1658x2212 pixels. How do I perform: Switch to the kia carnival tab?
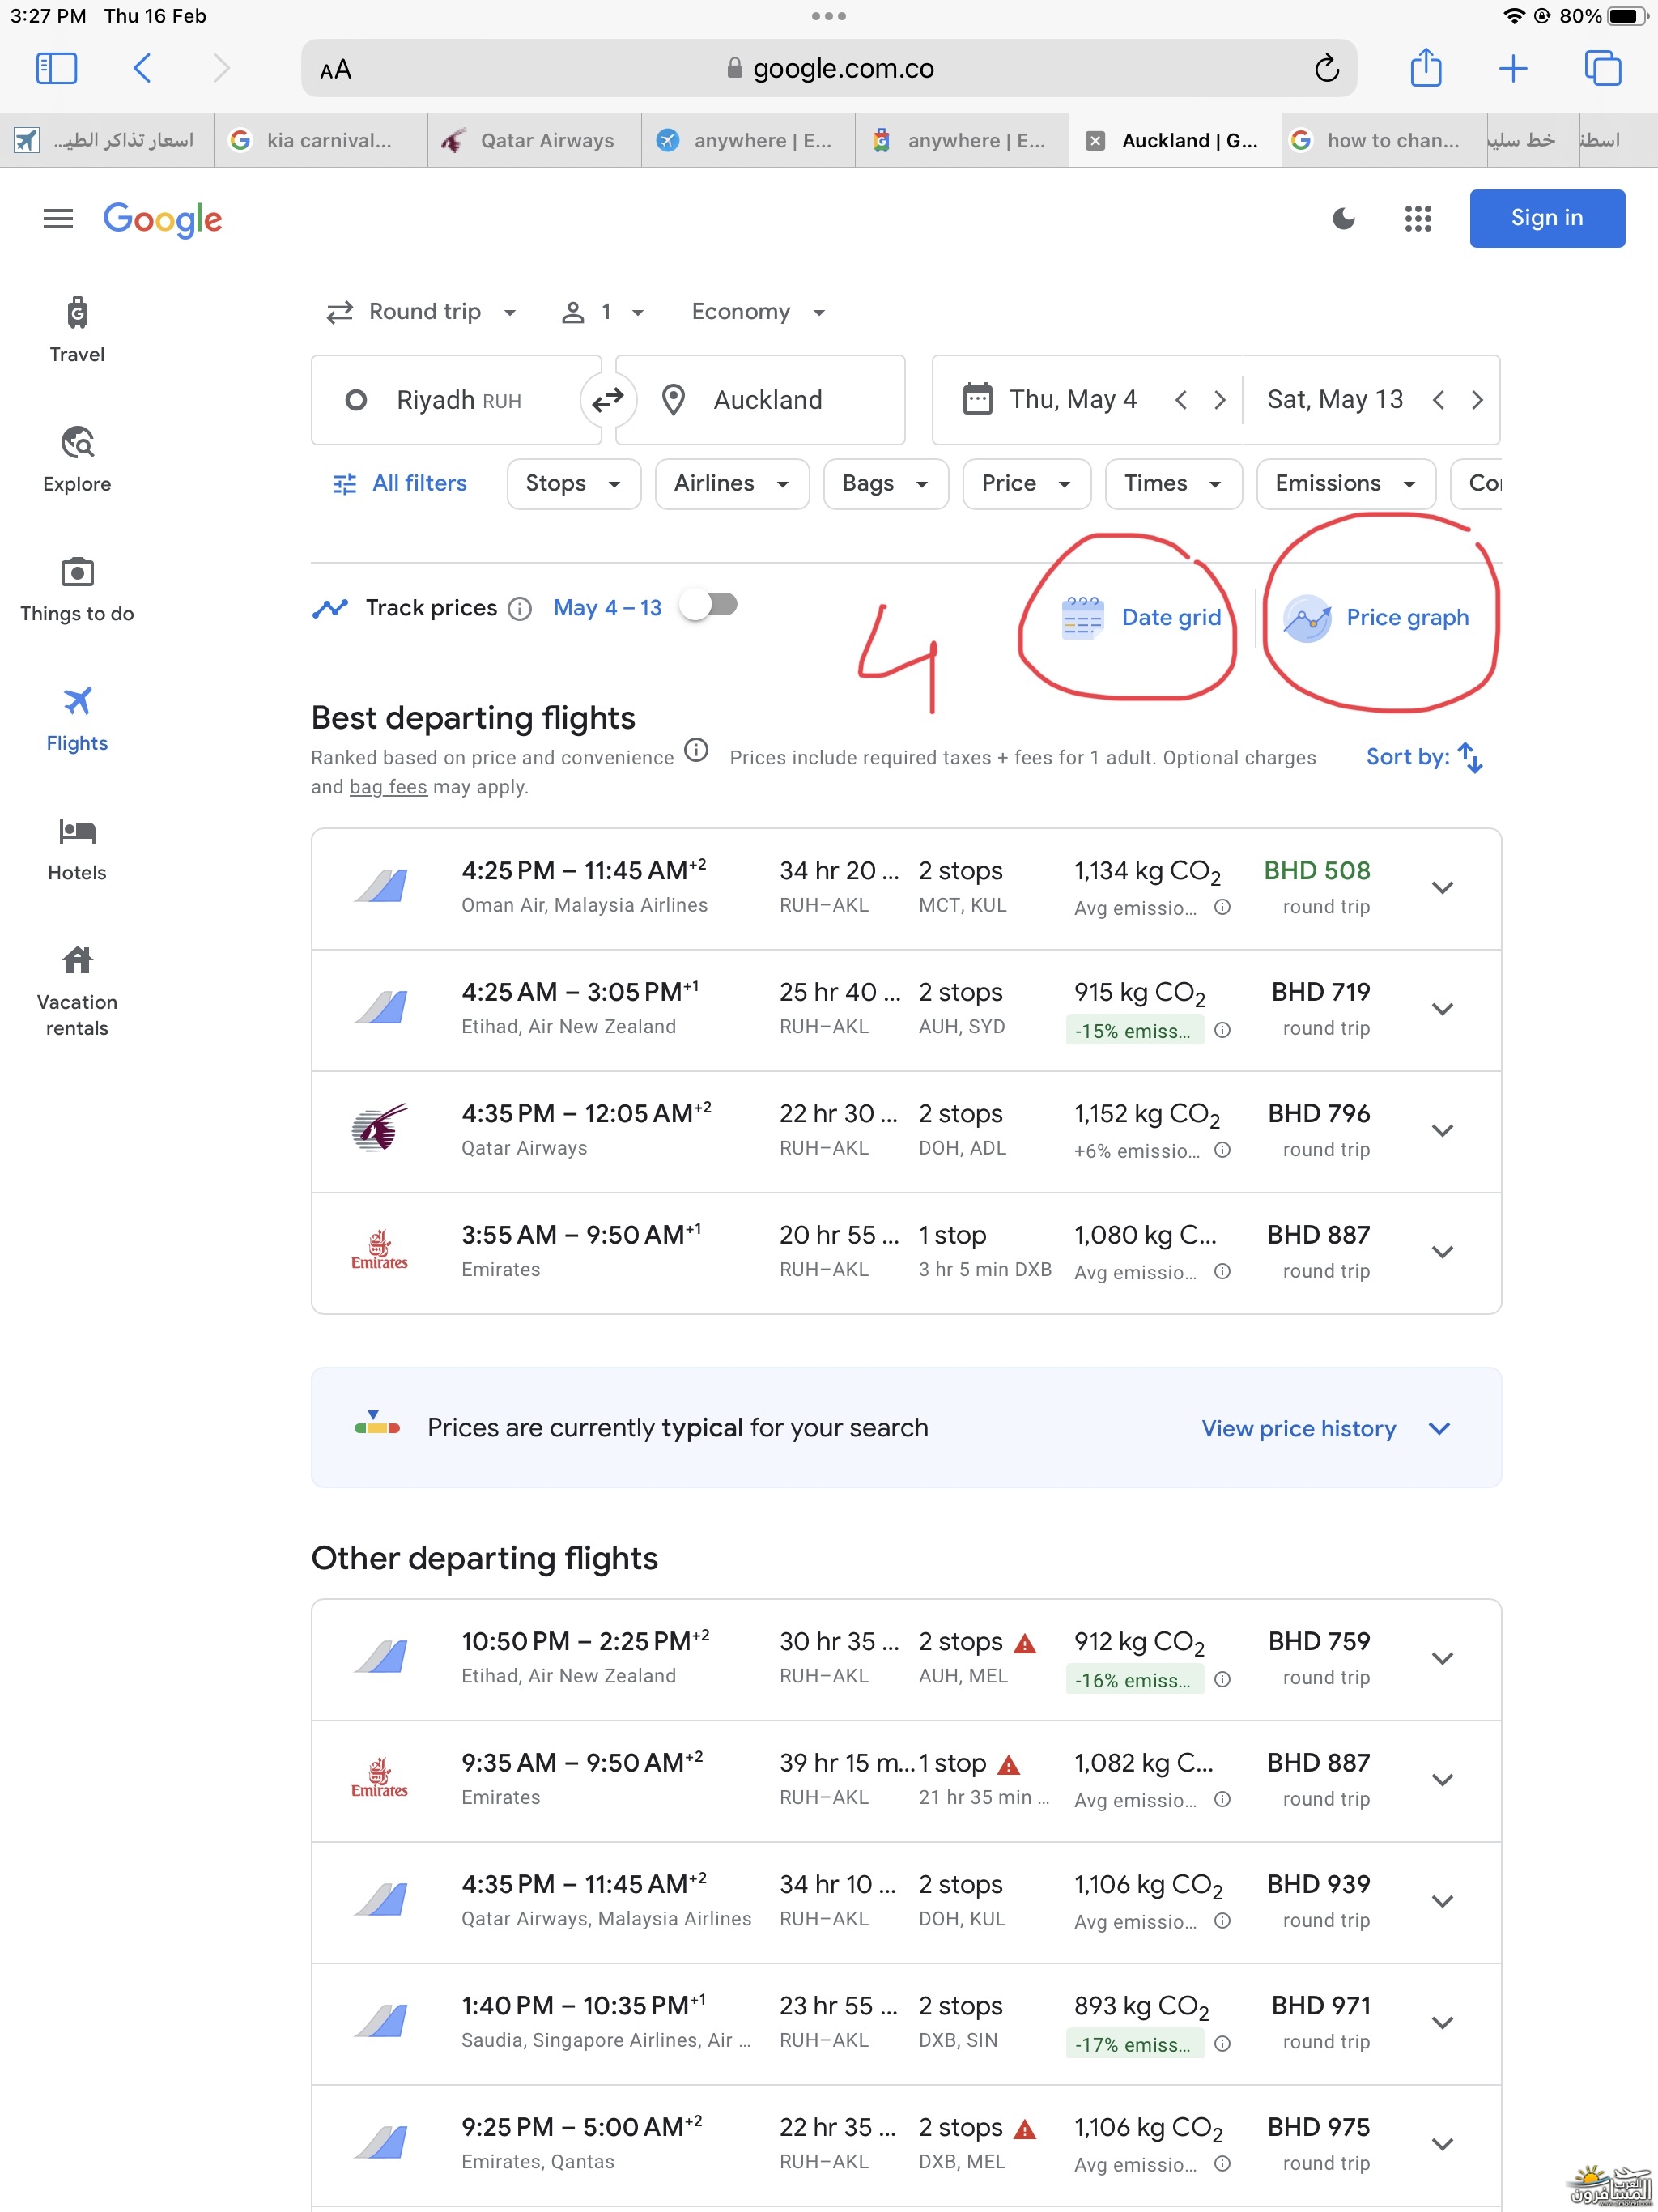320,141
